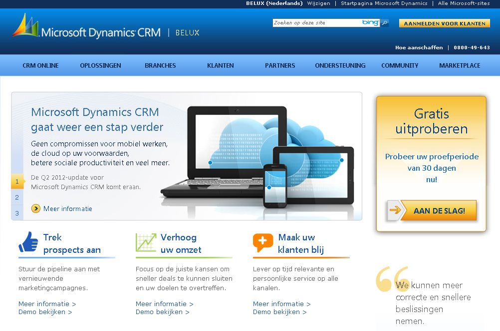Open Alle Microsoft-sites link
The height and width of the screenshot is (331, 500).
pyautogui.click(x=464, y=3)
